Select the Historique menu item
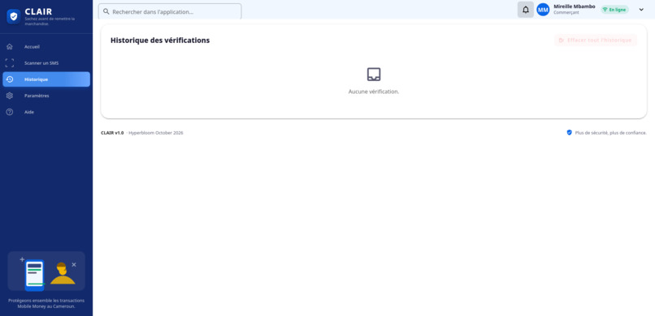The image size is (655, 316). click(46, 79)
